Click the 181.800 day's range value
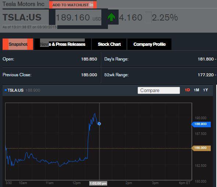This screenshot has width=217, height=187. point(206,59)
